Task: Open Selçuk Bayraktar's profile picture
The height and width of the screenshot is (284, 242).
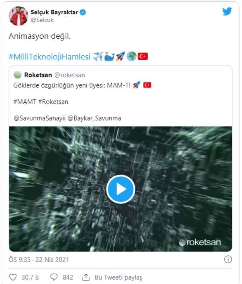Action: coord(18,16)
